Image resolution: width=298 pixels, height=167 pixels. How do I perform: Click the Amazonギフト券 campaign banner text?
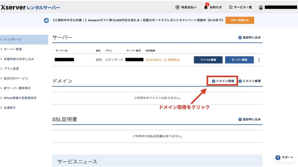[x=138, y=20]
